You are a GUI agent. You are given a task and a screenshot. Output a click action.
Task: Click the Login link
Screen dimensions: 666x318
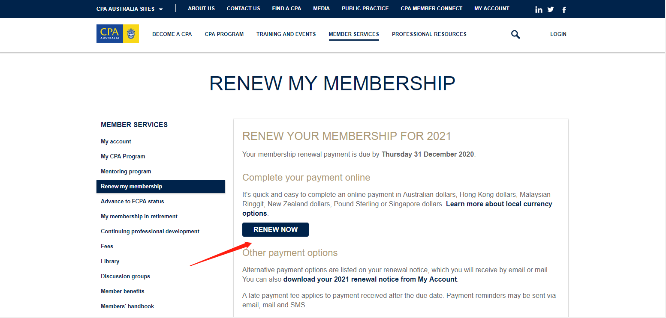(x=558, y=34)
